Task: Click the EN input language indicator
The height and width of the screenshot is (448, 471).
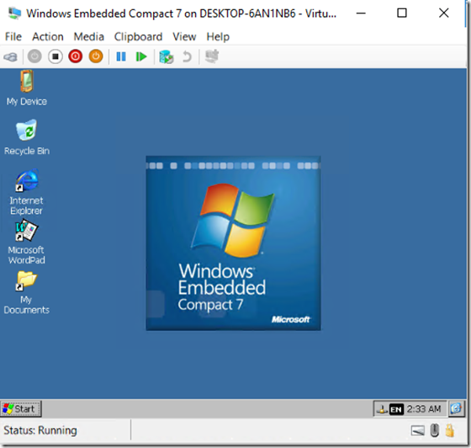Action: (396, 409)
